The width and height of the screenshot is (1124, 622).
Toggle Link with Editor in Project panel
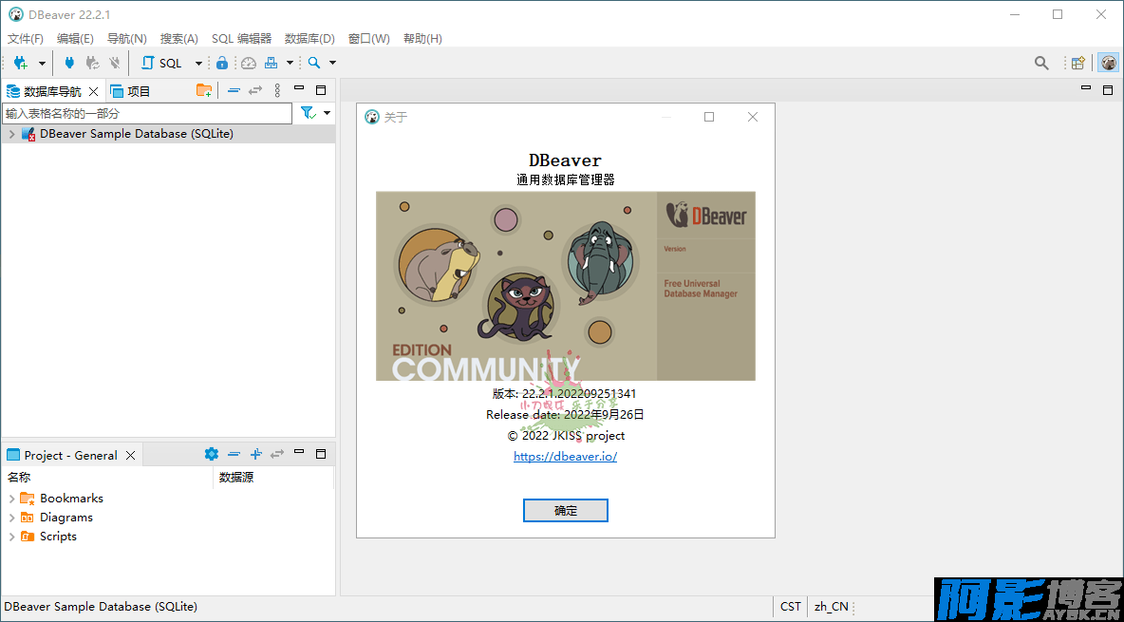point(277,453)
